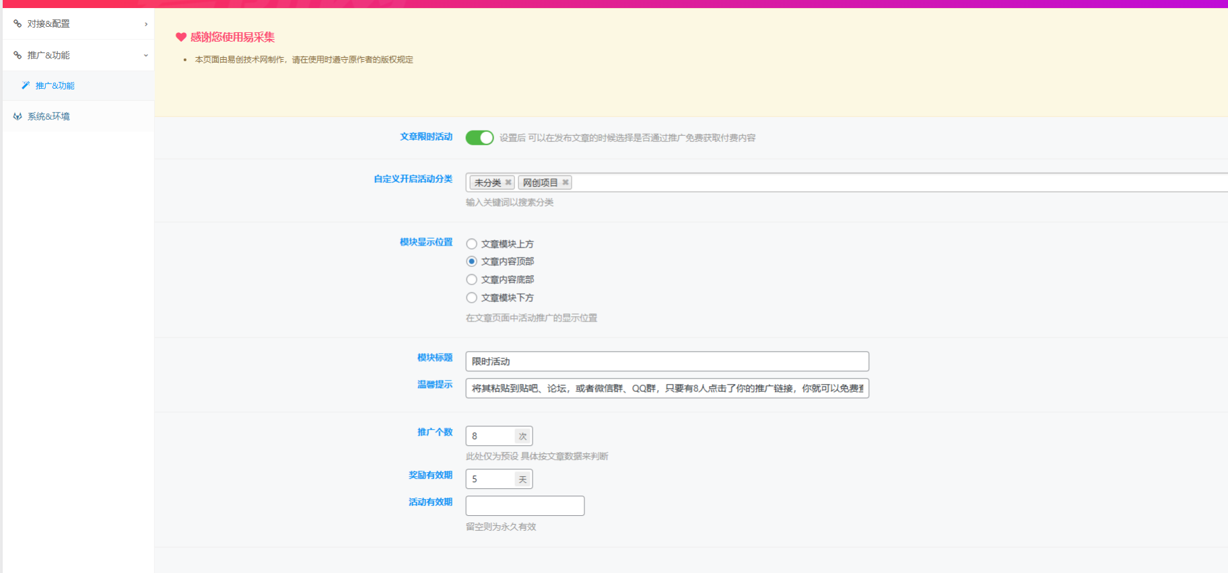
Task: Click the heart icon beside 感谢您使用易采集
Action: pos(180,37)
